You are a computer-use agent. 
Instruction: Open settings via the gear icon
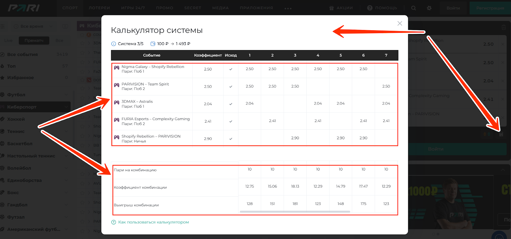(x=429, y=8)
